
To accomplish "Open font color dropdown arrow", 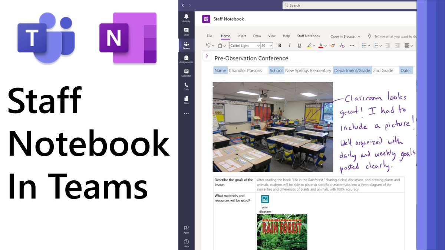I will click(326, 46).
